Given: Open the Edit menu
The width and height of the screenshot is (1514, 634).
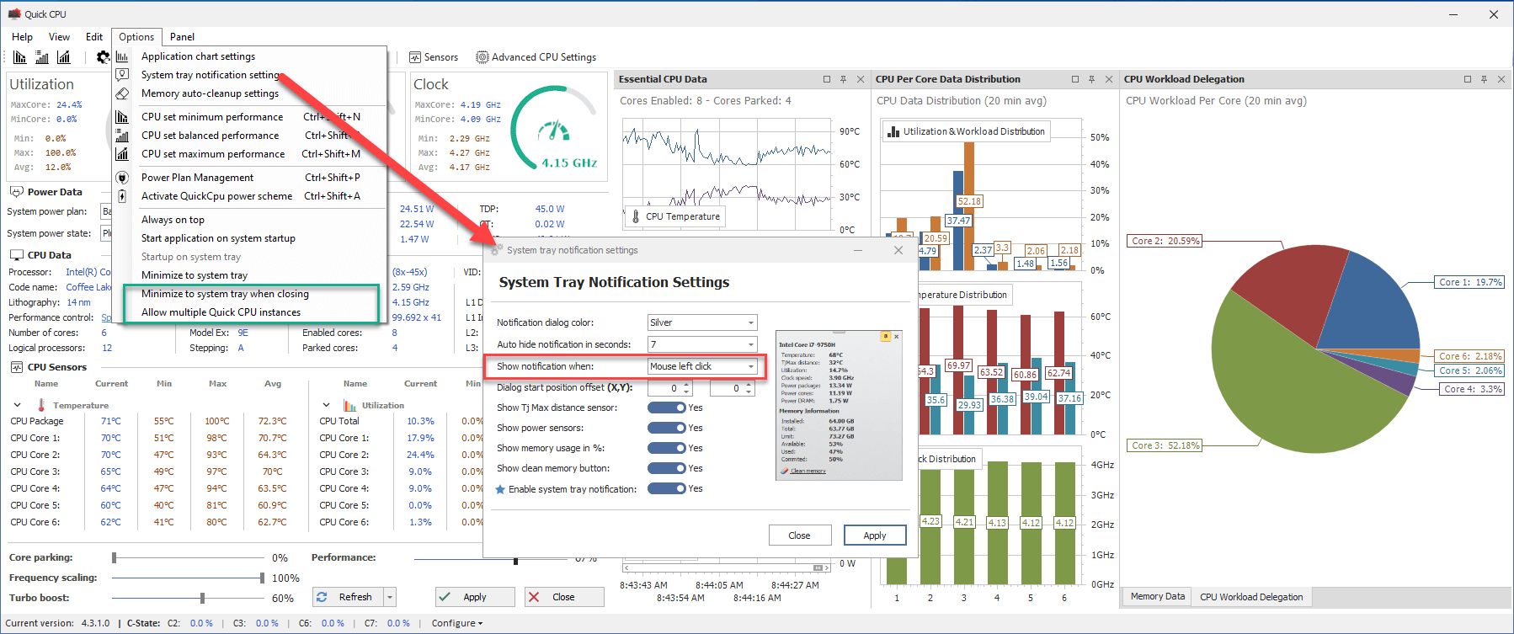Looking at the screenshot, I should tap(94, 37).
